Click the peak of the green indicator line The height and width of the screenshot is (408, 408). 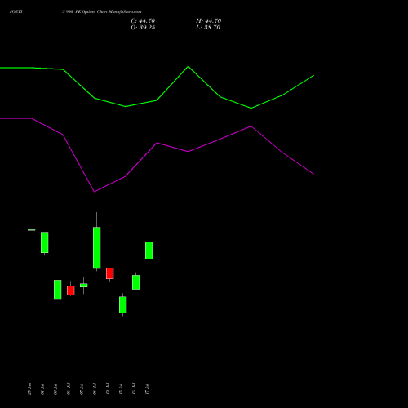(x=188, y=66)
